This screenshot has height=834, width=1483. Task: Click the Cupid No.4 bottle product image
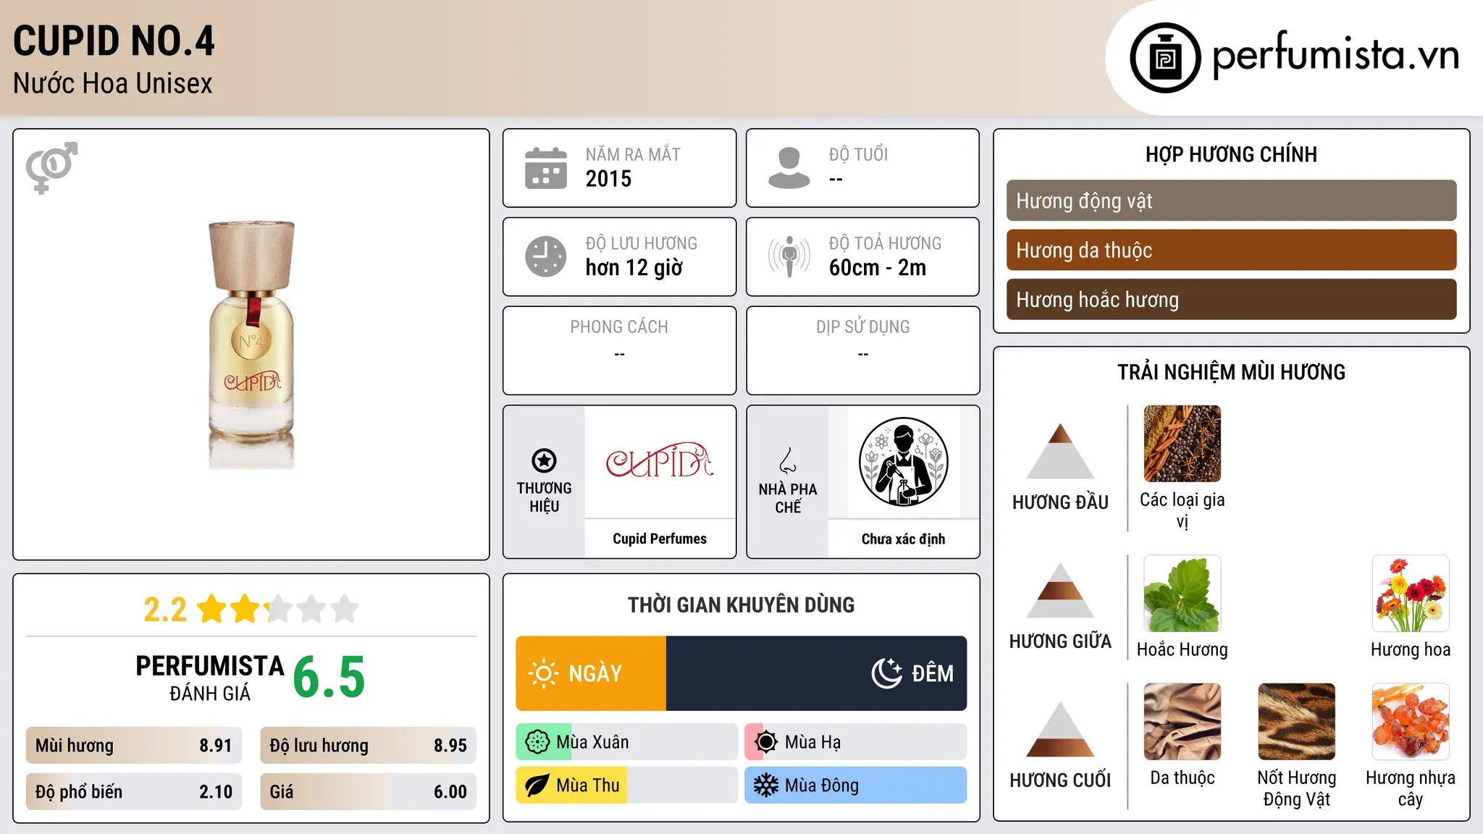(251, 345)
